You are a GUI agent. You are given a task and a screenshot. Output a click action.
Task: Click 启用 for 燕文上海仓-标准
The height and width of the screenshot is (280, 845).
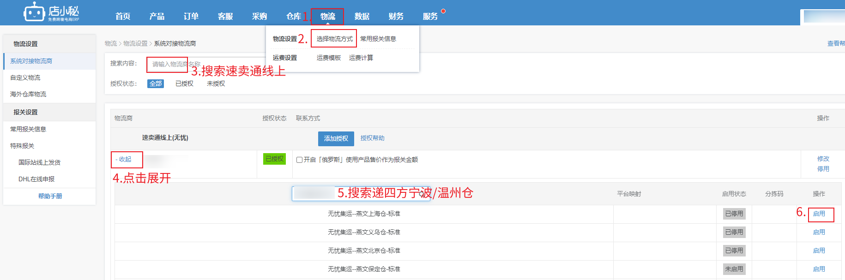[819, 214]
